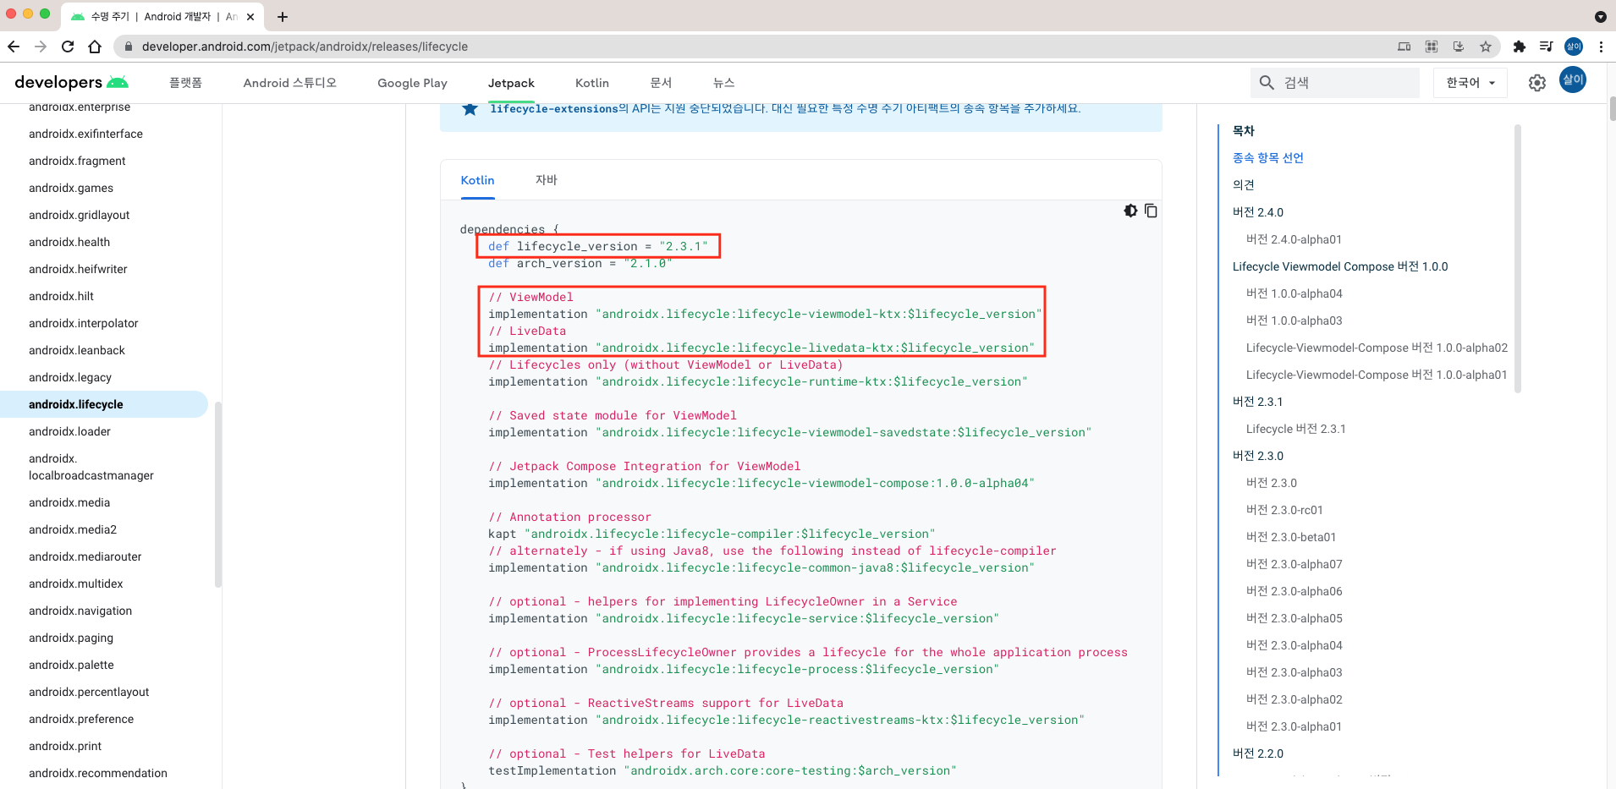1616x789 pixels.
Task: Jump to Lifecycle 버전 2.3.1
Action: [1295, 429]
